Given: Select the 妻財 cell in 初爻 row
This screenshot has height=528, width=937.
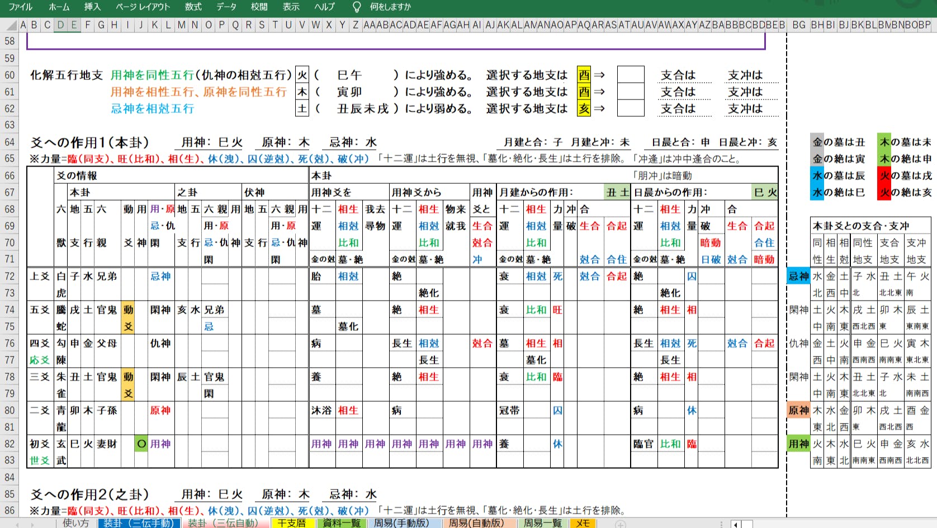Looking at the screenshot, I should click(x=107, y=444).
